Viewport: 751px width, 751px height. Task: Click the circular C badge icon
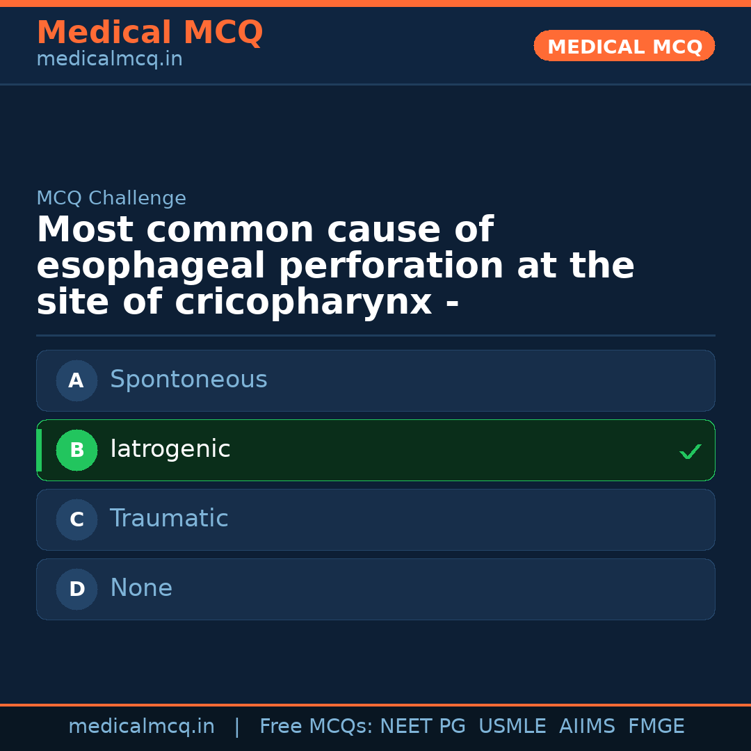click(x=76, y=519)
